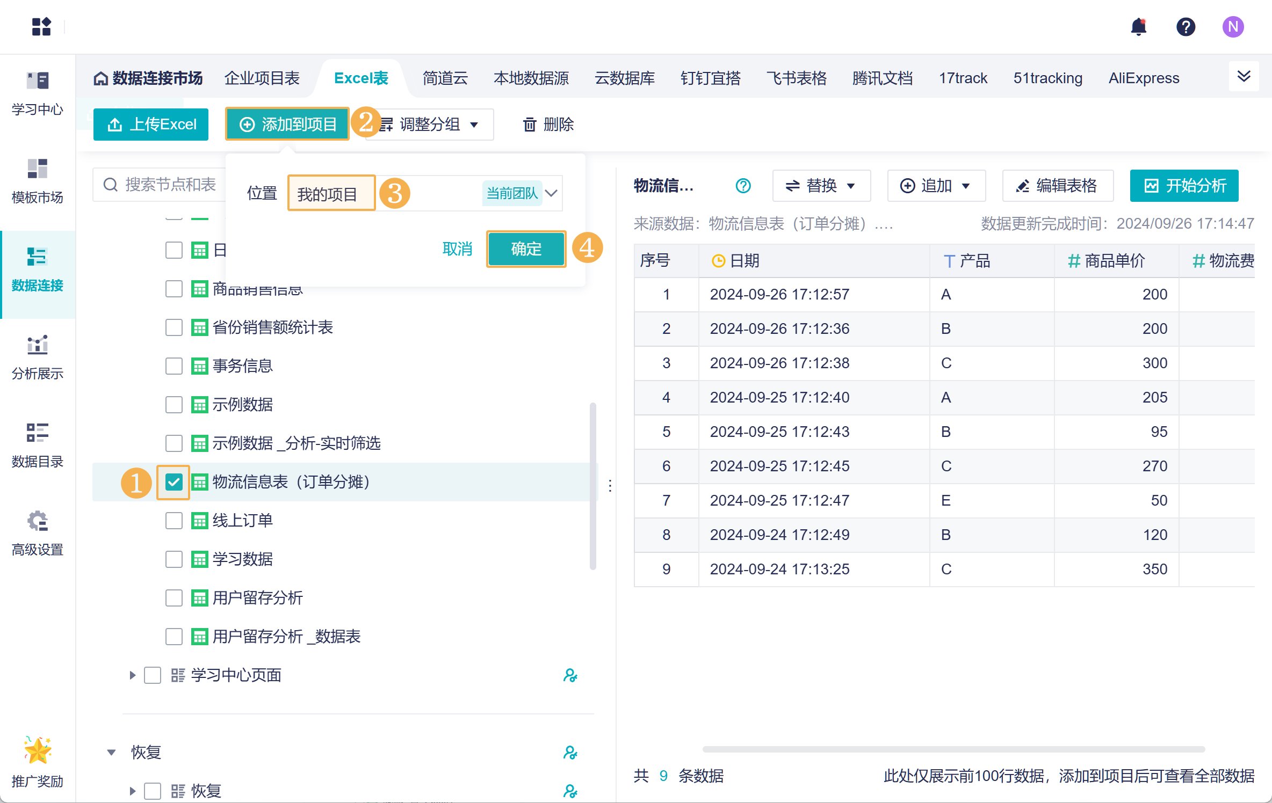Open the notification bell icon
This screenshot has width=1272, height=803.
tap(1138, 26)
